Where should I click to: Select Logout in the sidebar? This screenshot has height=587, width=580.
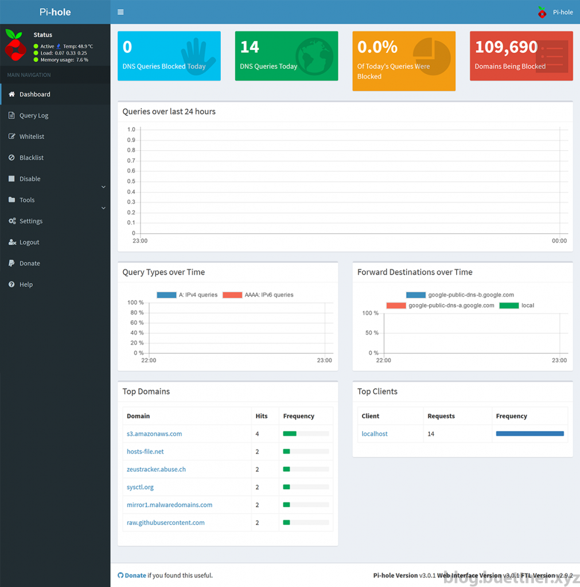29,242
